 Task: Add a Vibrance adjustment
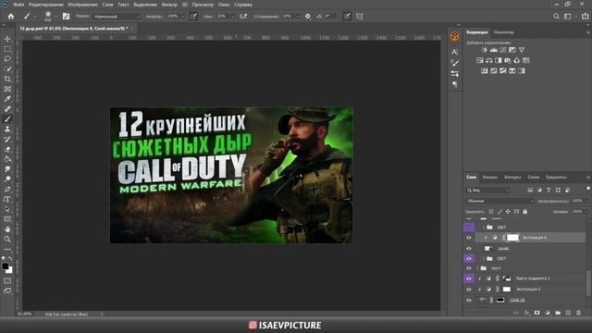(x=522, y=50)
